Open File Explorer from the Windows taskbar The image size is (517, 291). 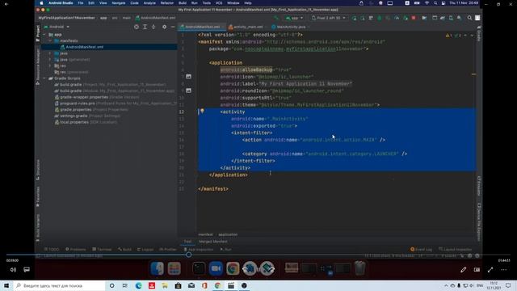tap(165, 285)
